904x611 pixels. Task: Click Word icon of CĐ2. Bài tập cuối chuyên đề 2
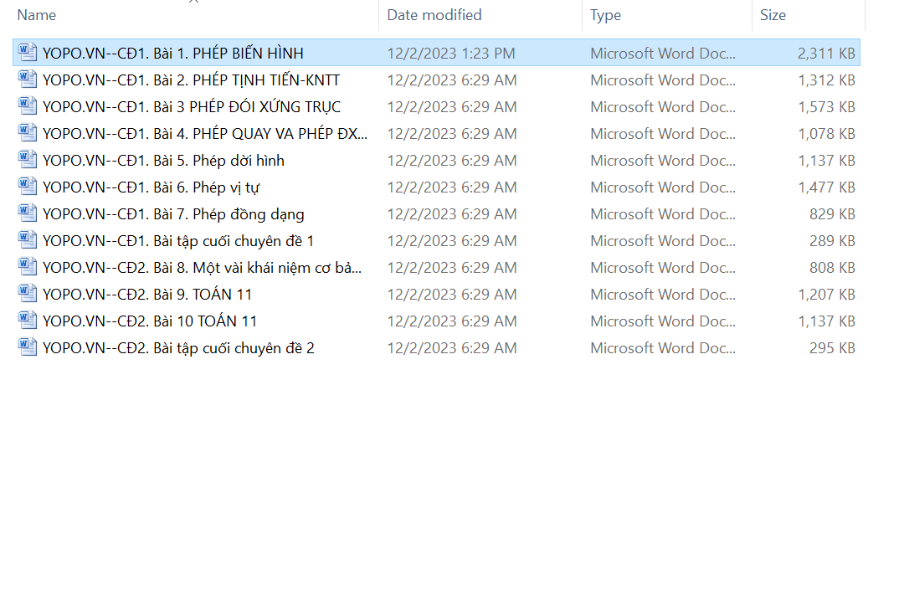pyautogui.click(x=28, y=347)
